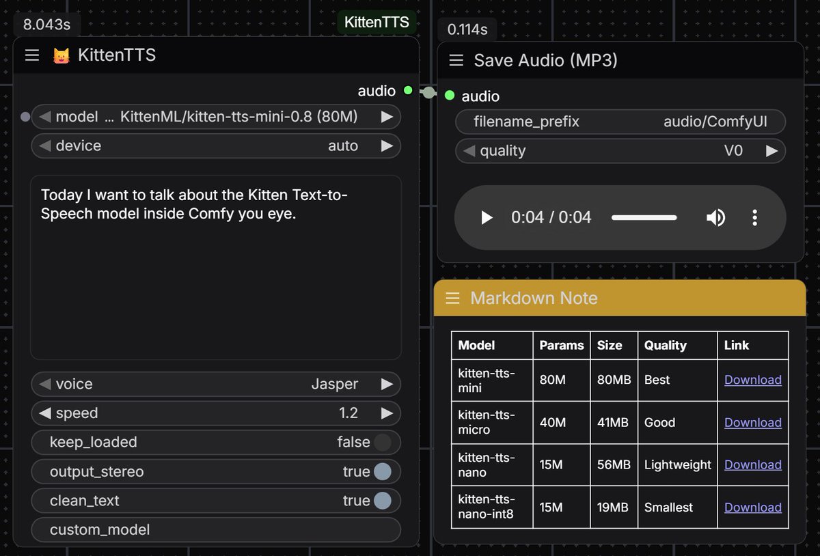Download the kitten-tts-micro model
Viewport: 820px width, 556px height.
click(x=752, y=422)
